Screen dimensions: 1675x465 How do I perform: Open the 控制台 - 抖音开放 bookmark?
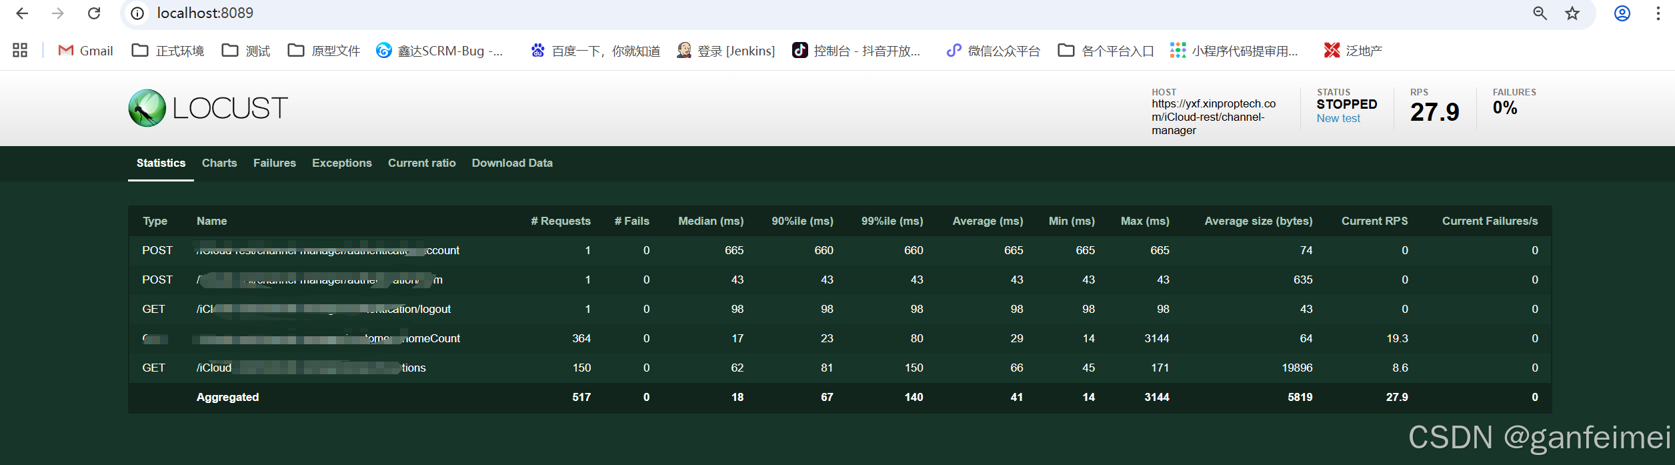(x=856, y=51)
